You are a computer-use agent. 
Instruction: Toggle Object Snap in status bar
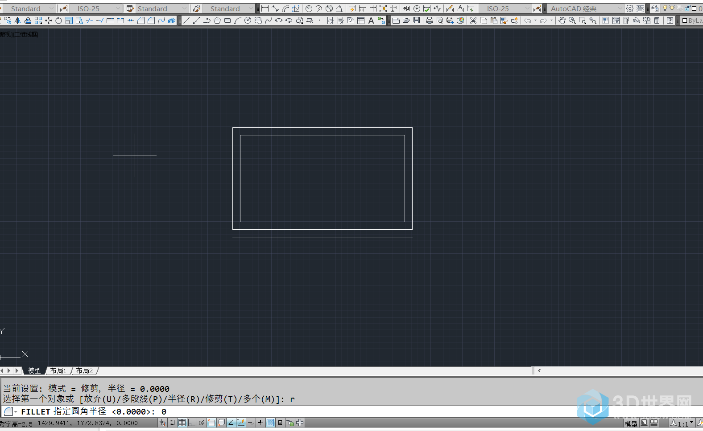pos(211,423)
